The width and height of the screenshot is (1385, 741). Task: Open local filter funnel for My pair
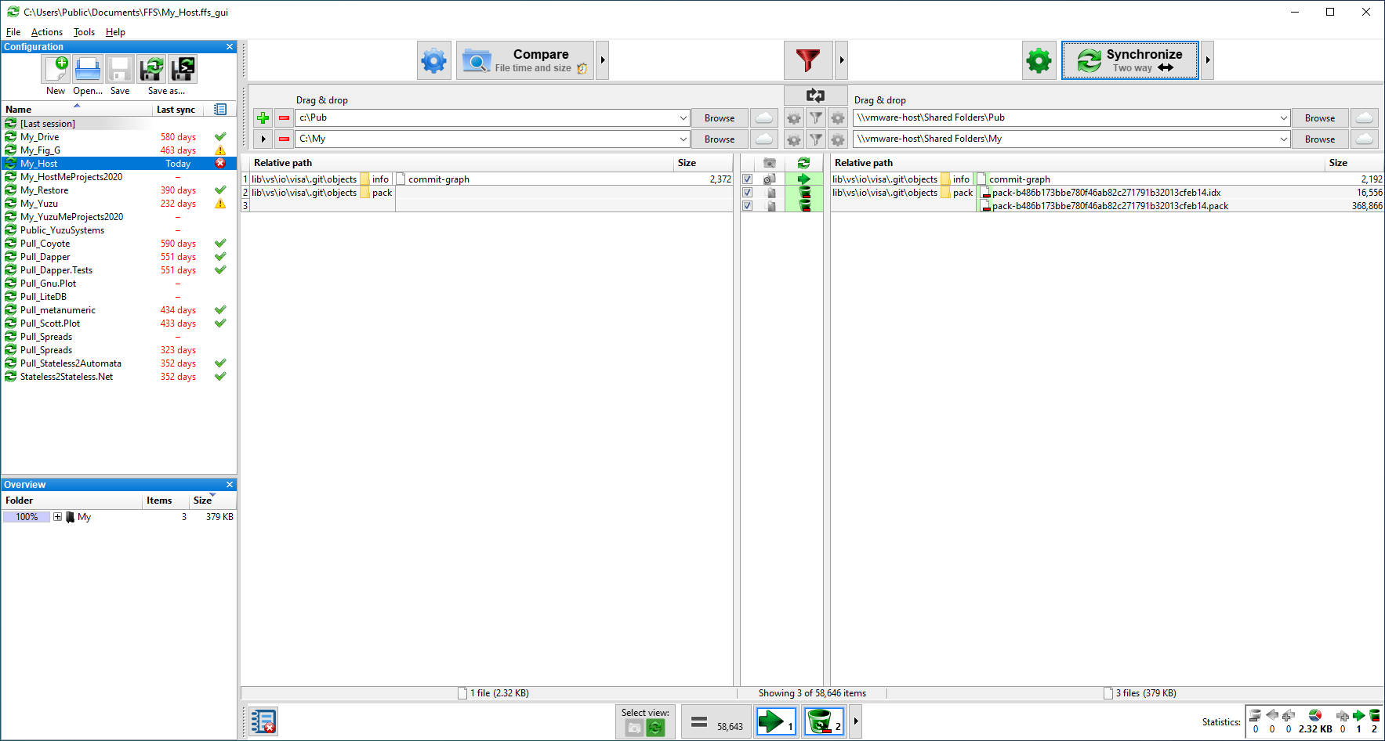coord(816,139)
